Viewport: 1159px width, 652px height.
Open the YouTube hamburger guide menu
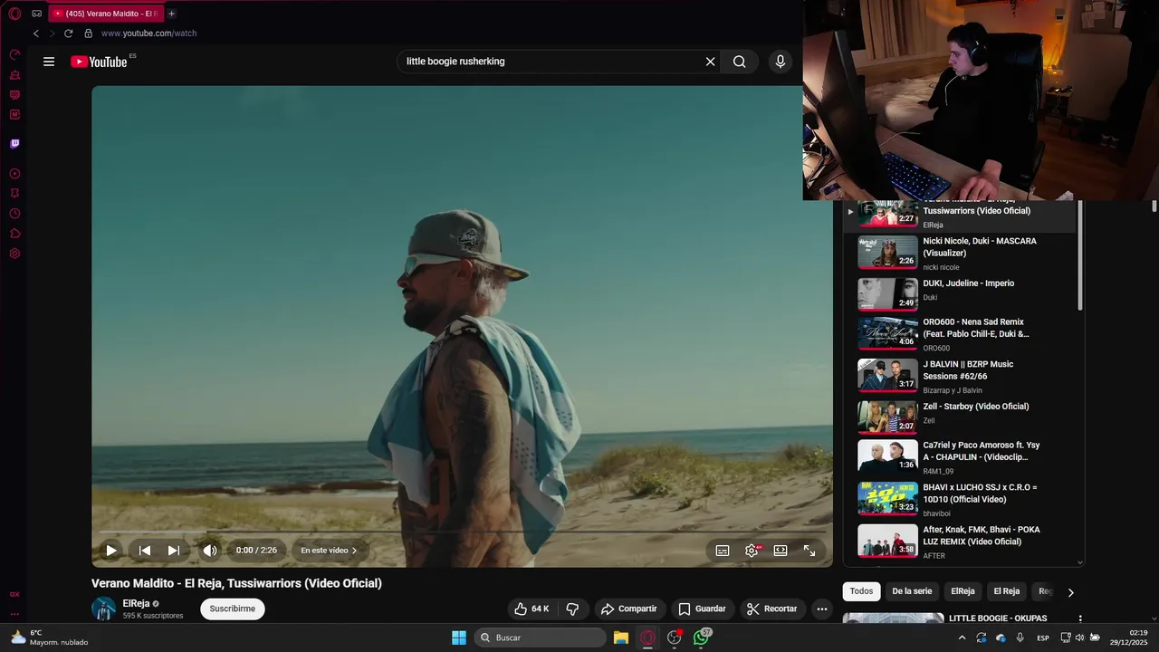49,62
